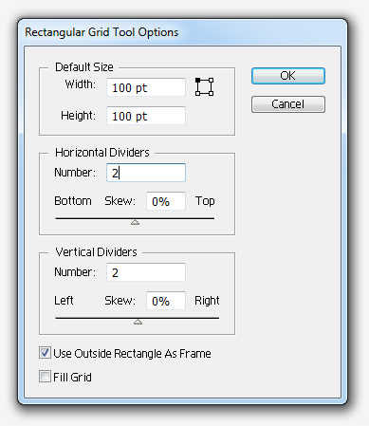Focus the Width field showing 100 pt
The height and width of the screenshot is (426, 369).
coord(146,87)
